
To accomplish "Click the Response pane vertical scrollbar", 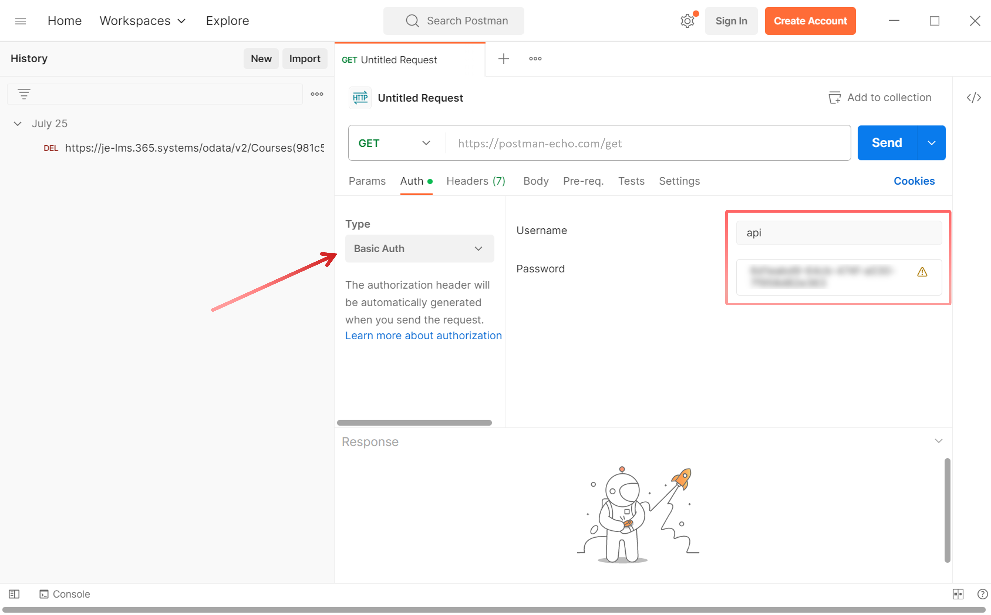I will click(x=947, y=510).
